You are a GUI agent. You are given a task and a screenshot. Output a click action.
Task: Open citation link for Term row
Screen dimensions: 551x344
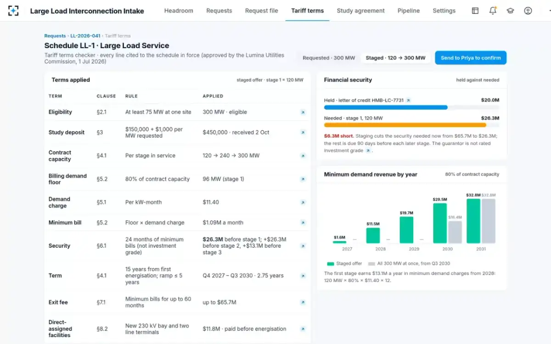pos(303,276)
